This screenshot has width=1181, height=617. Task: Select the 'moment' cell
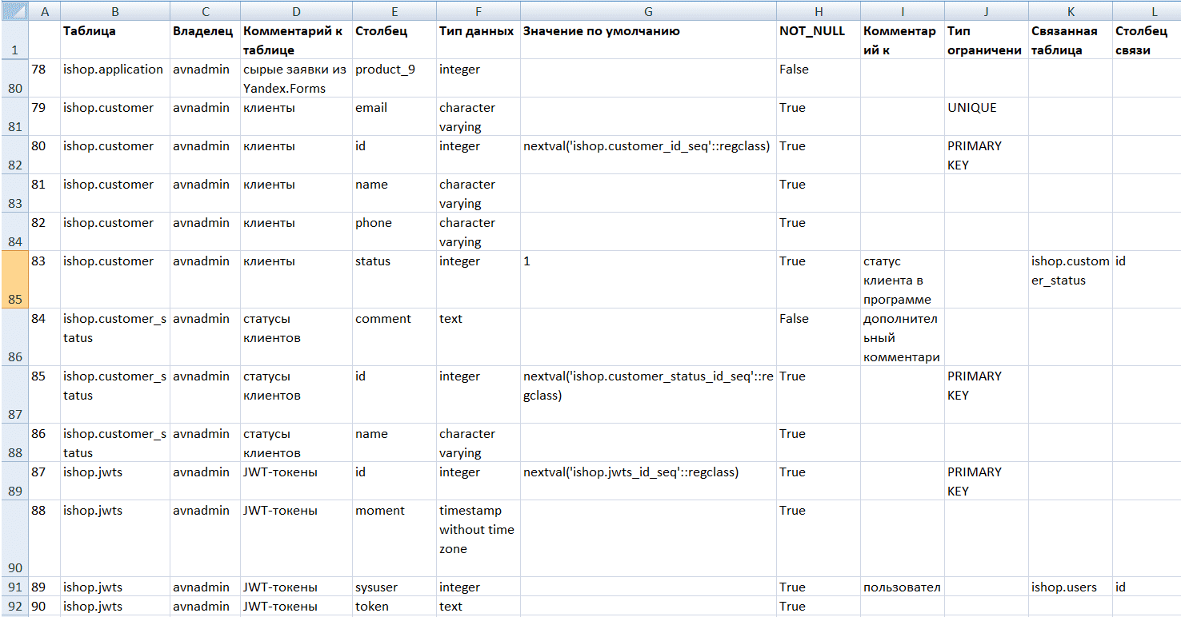coord(394,539)
